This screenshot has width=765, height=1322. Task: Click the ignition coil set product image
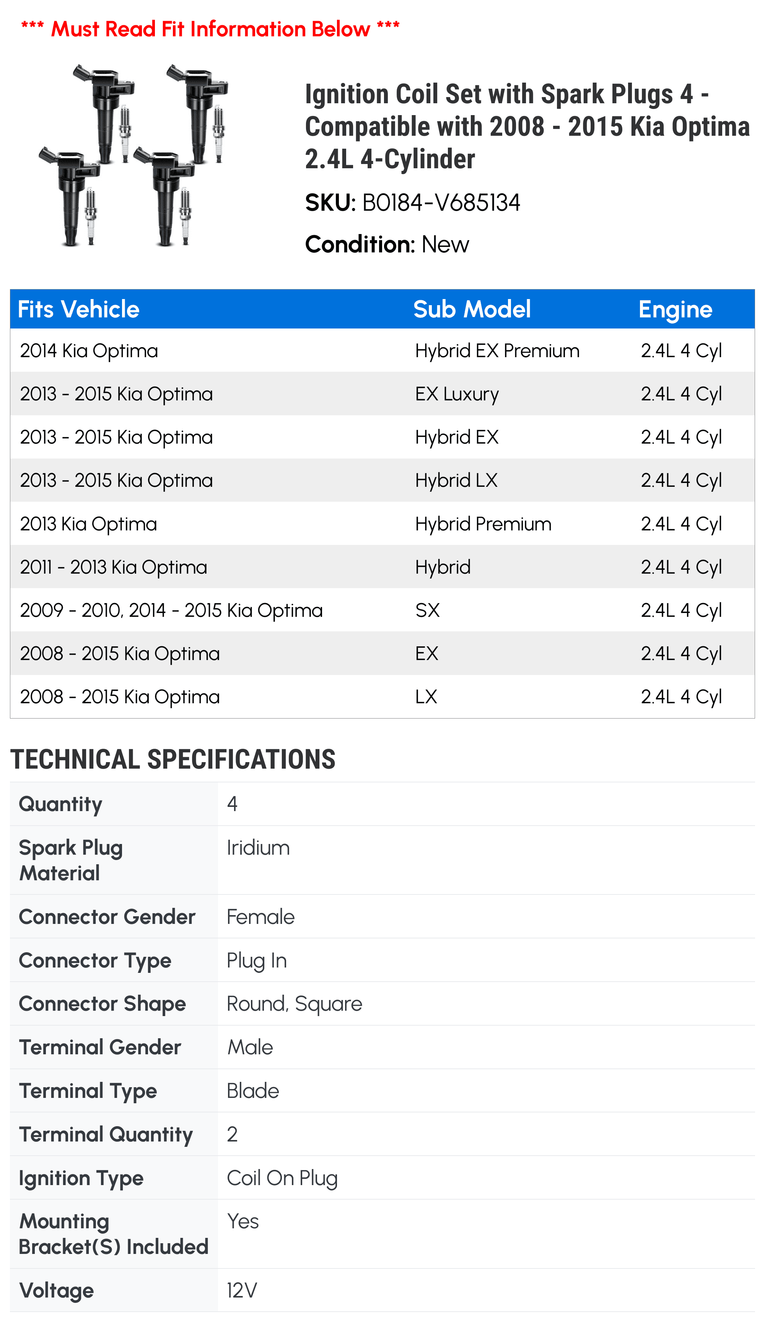pyautogui.click(x=133, y=155)
